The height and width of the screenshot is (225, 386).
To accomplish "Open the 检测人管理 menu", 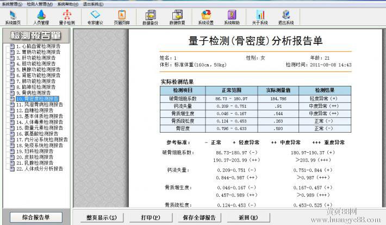I will click(40, 4).
